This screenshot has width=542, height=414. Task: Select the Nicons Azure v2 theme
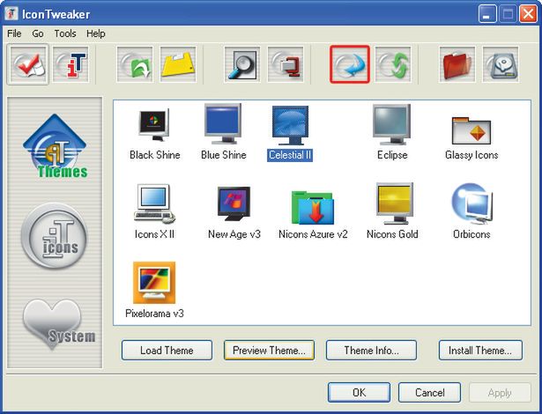[313, 214]
